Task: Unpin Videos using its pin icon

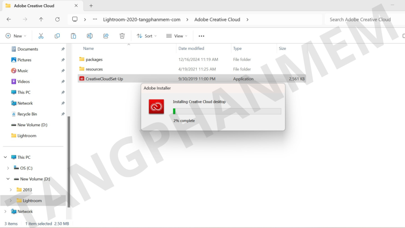Action: coord(63,82)
